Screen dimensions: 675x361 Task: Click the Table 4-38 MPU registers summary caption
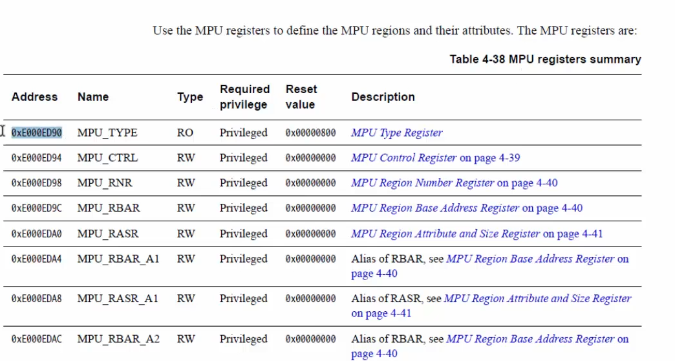click(x=546, y=60)
